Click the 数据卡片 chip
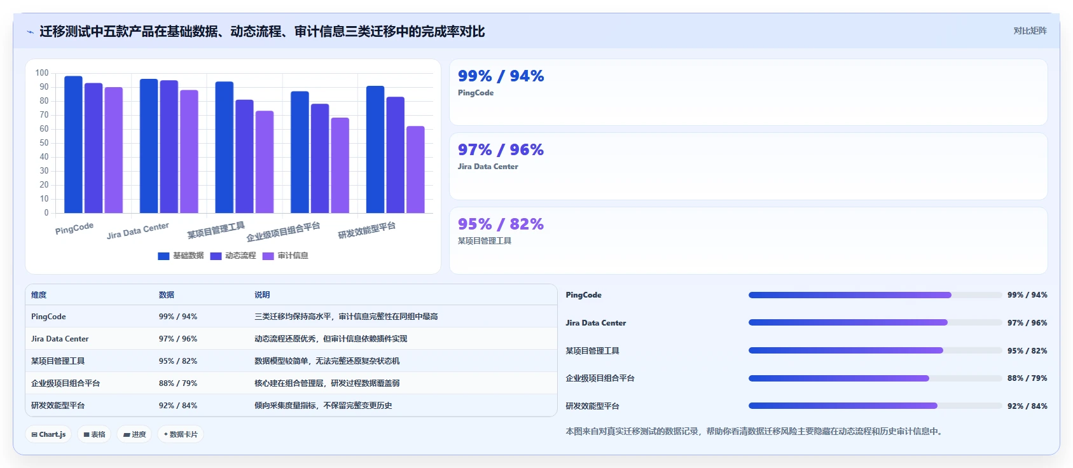Screen dimensions: 1073x468 181,434
